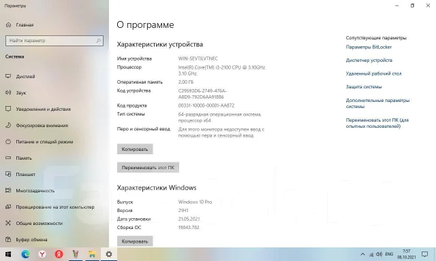Select the device name WIN-SEVTILVTNEC text

pyautogui.click(x=198, y=58)
